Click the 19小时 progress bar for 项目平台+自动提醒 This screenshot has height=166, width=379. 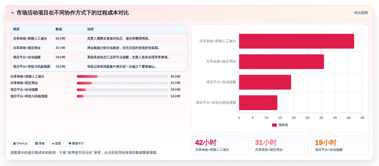122,90
